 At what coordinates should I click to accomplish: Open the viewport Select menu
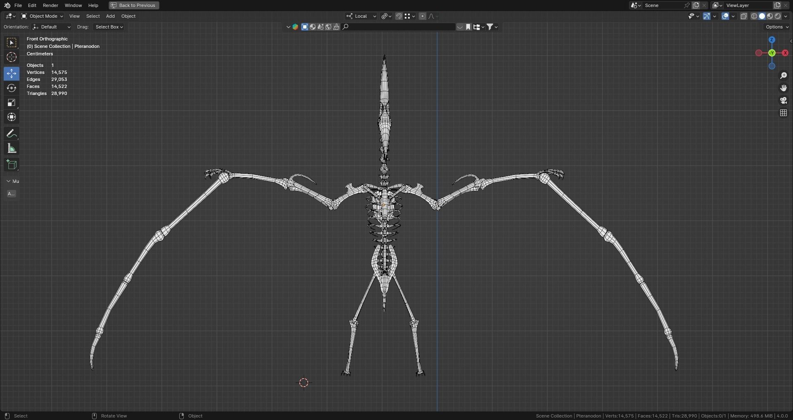click(x=93, y=16)
